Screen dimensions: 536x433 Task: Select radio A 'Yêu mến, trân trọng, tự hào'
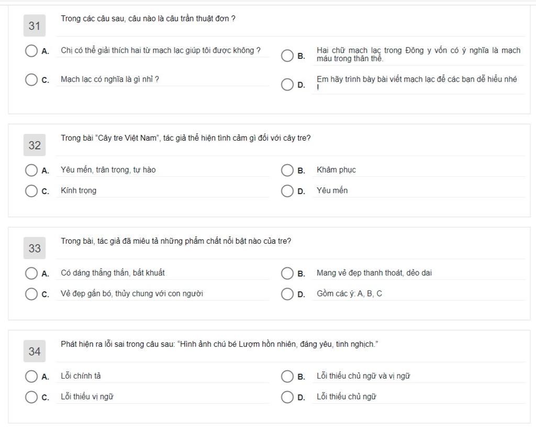31,170
